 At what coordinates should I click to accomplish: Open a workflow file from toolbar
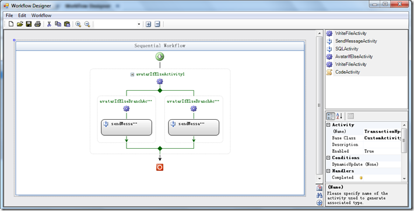click(x=20, y=24)
